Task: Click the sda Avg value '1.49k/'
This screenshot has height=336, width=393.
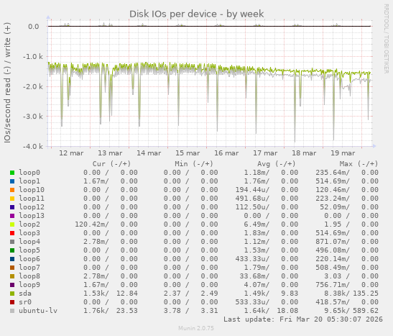Action: 256,293
